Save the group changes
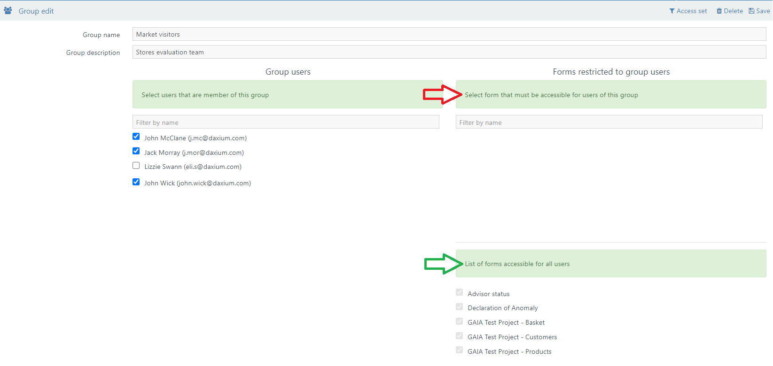Screen dimensions: 773x366 click(x=759, y=11)
